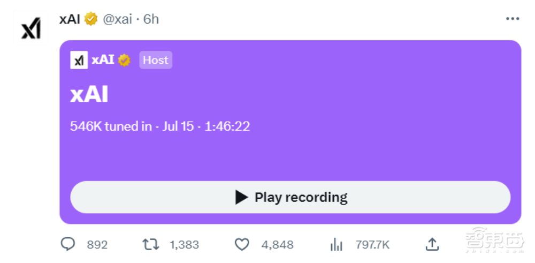Click the small xAI host avatar in card
535x263 pixels.
click(79, 60)
